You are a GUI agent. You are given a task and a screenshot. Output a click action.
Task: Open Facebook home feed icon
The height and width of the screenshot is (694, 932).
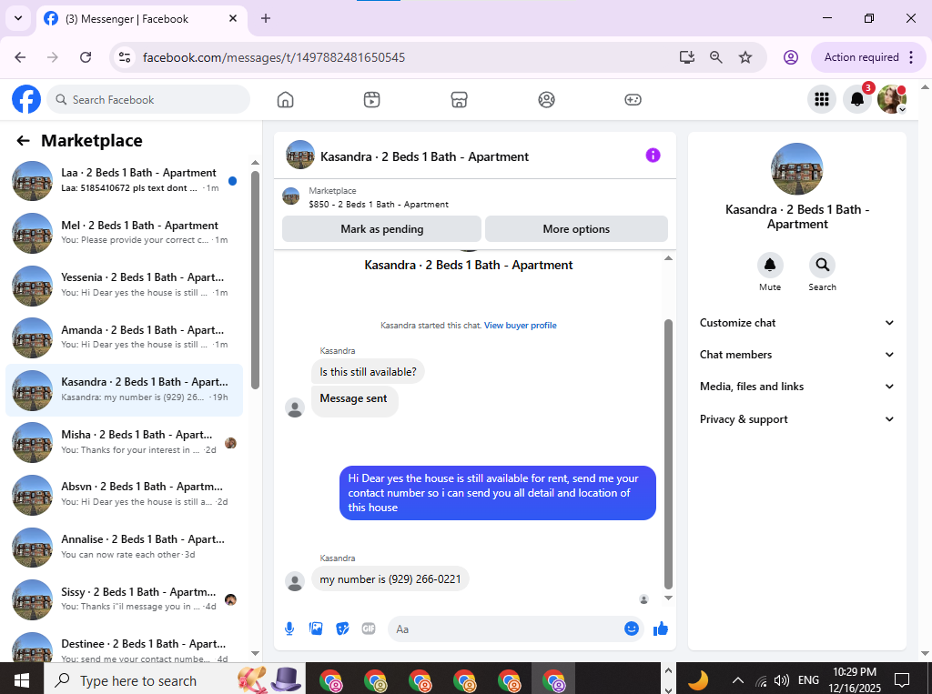pos(285,99)
